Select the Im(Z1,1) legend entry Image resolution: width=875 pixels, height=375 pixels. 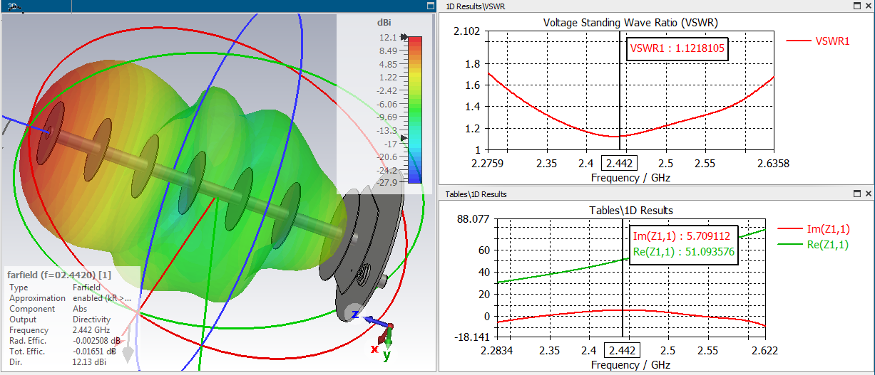tap(814, 228)
